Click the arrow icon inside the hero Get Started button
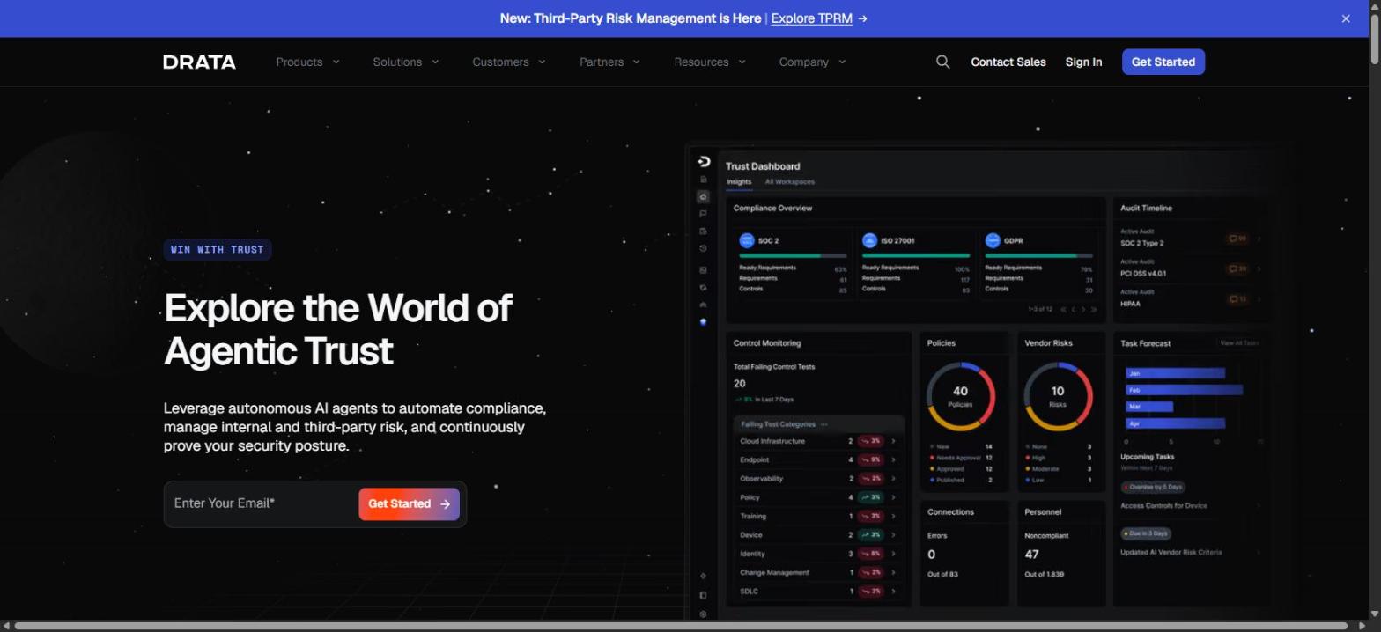Viewport: 1381px width, 632px height. pyautogui.click(x=445, y=504)
